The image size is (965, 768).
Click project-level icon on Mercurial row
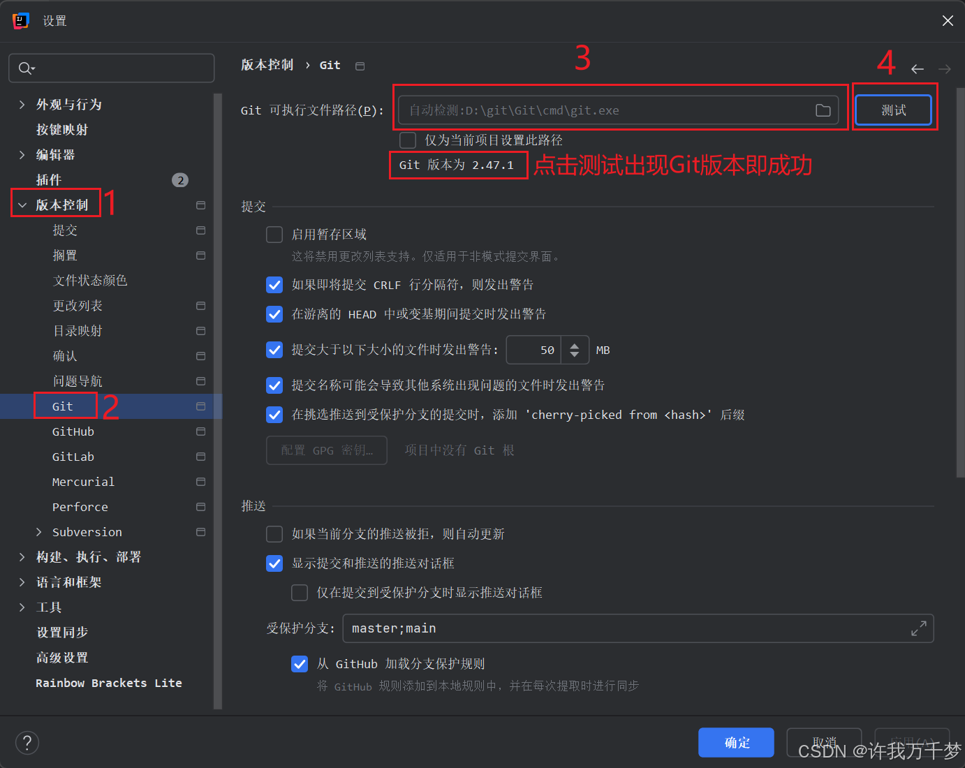coord(201,482)
